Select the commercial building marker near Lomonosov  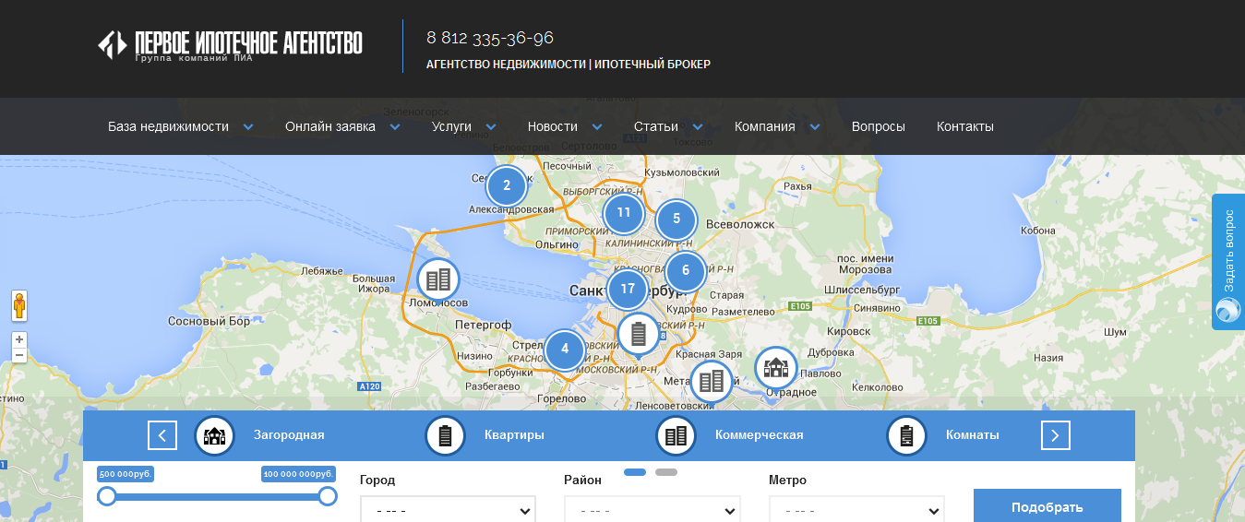click(438, 279)
